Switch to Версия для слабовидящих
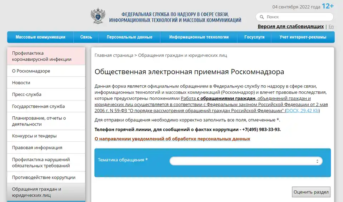343x202 pixels. pyautogui.click(x=290, y=26)
